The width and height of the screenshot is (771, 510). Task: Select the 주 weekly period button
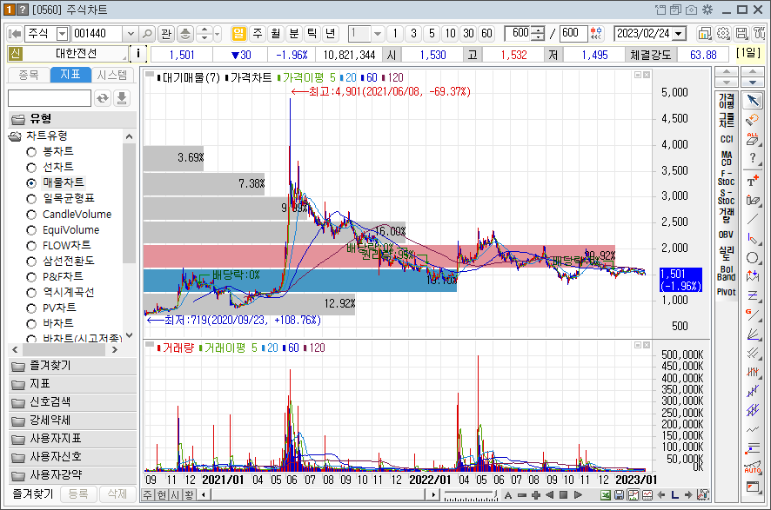point(258,33)
